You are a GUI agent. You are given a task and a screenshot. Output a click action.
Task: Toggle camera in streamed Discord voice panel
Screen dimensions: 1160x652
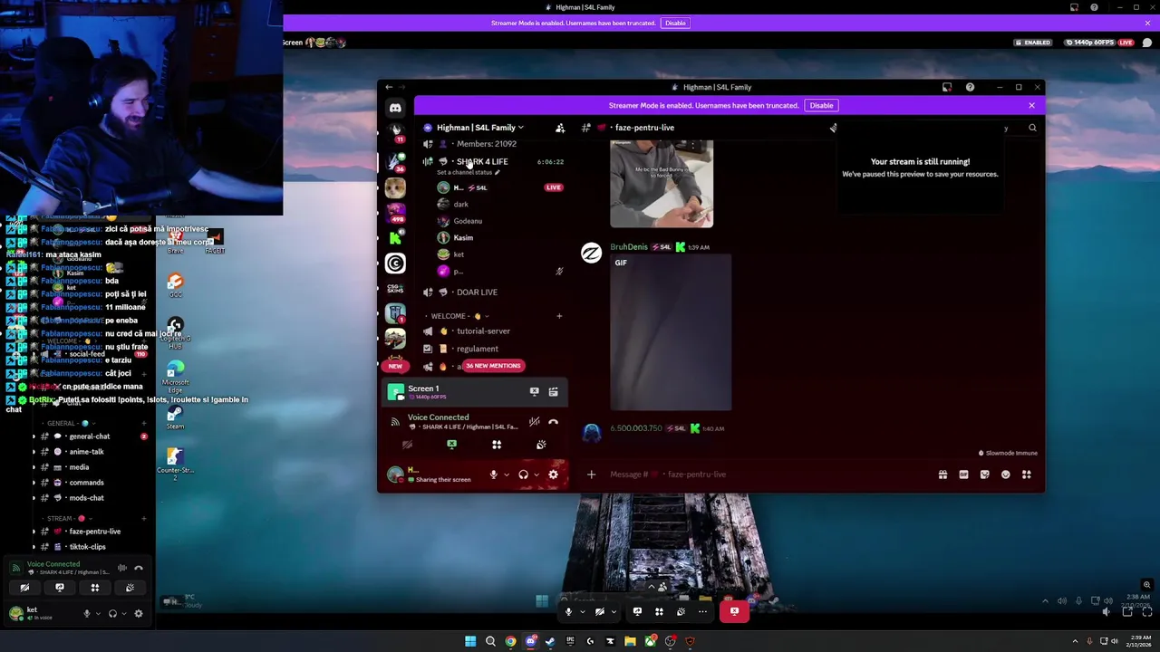click(x=407, y=445)
